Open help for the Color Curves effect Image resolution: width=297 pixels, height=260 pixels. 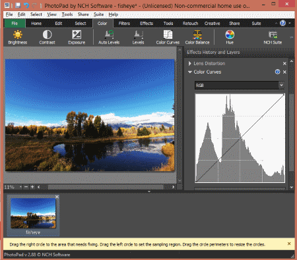point(277,72)
